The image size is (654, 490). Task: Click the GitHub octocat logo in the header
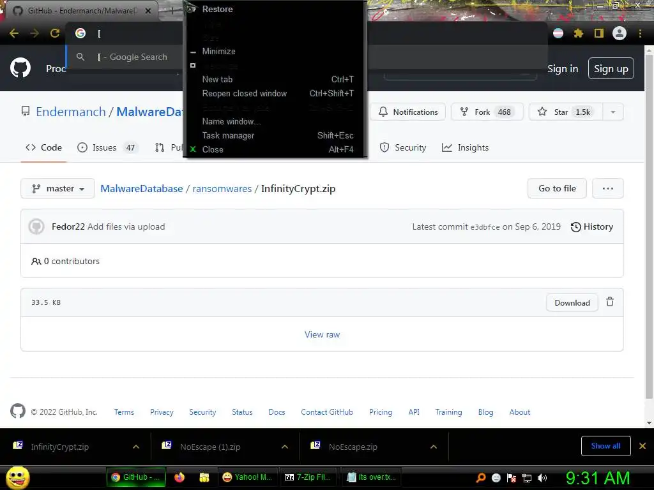pos(20,68)
